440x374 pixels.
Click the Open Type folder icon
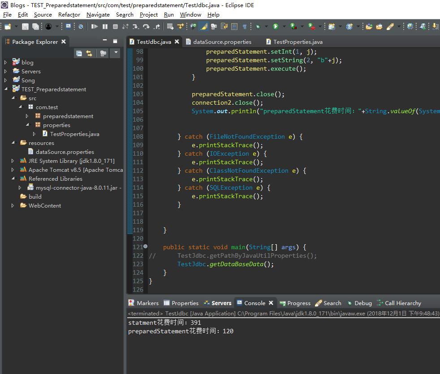point(369,26)
